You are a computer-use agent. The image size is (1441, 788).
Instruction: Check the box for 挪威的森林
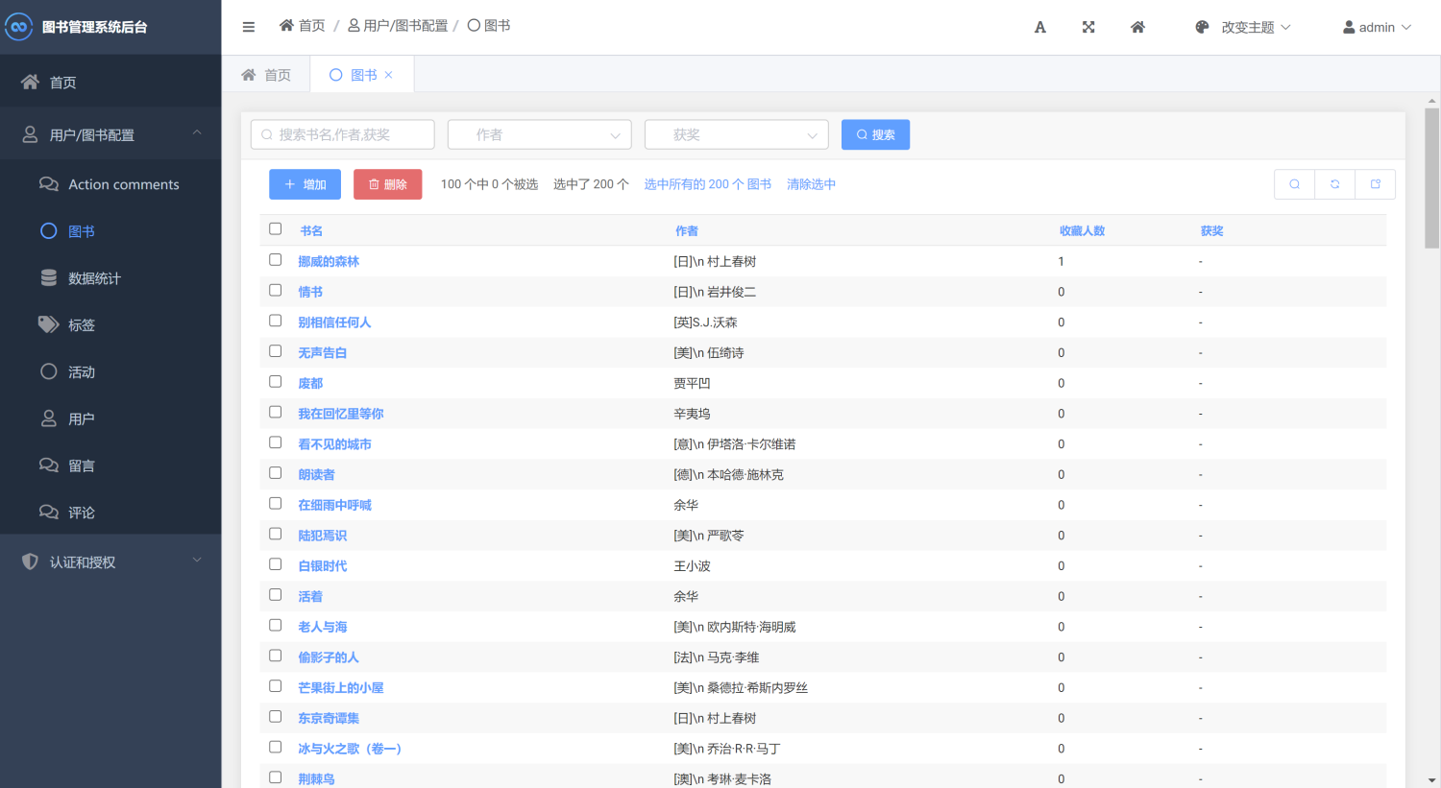pos(276,259)
